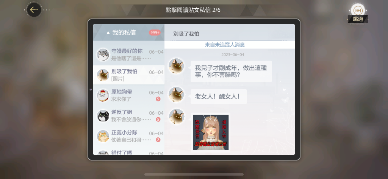Click the black cat avatar of 逆反了姐

[x=103, y=116]
